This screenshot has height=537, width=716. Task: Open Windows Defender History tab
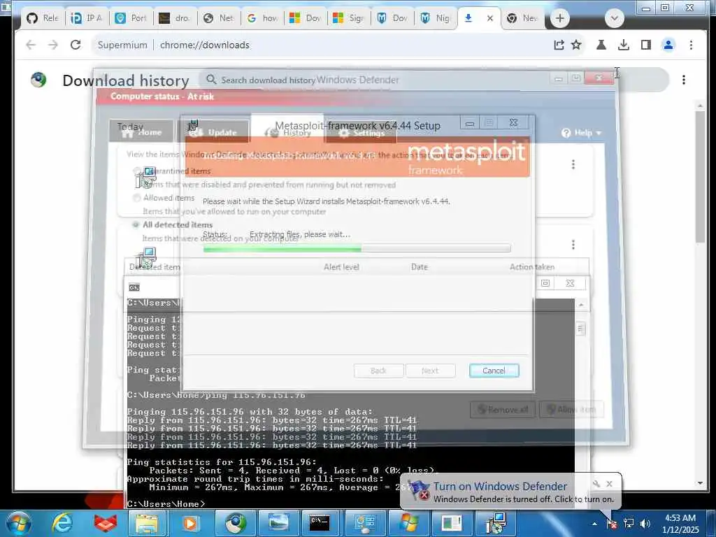(287, 132)
